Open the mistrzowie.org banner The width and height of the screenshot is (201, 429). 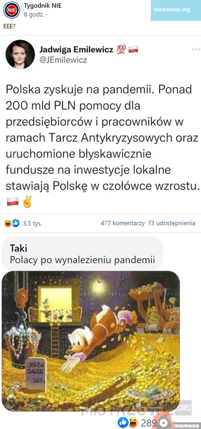coord(172,10)
